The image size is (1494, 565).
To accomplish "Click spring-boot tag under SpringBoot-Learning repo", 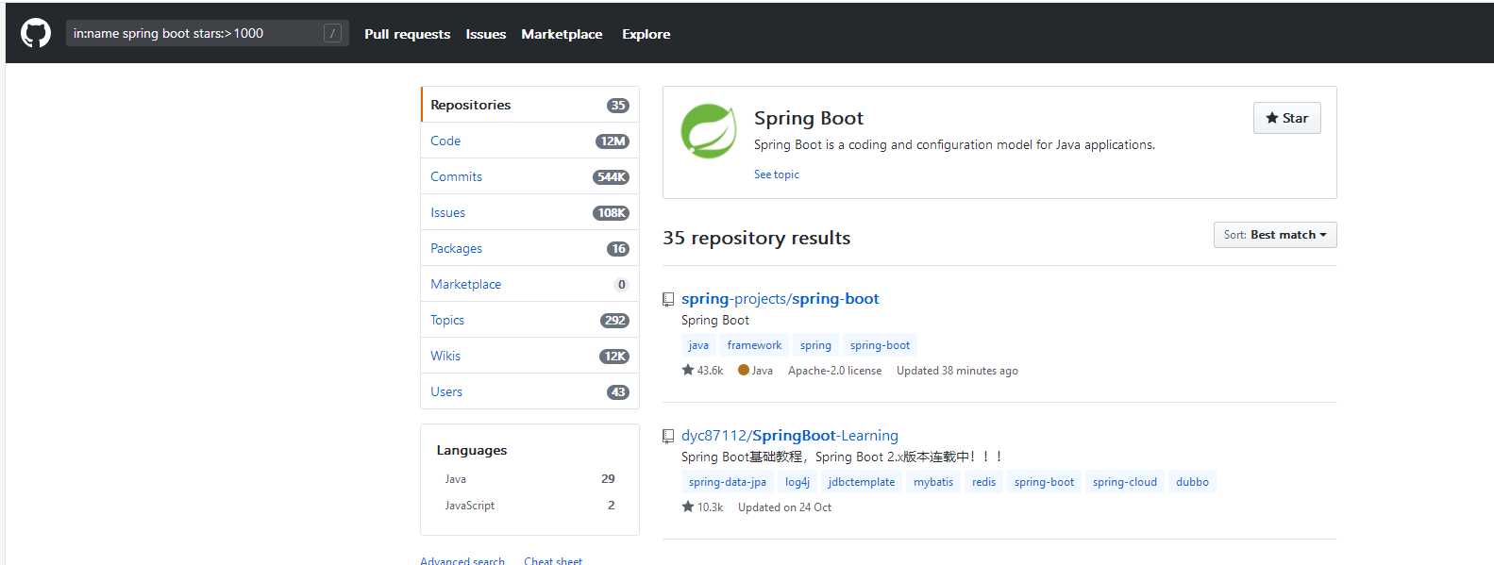I will tap(1044, 482).
